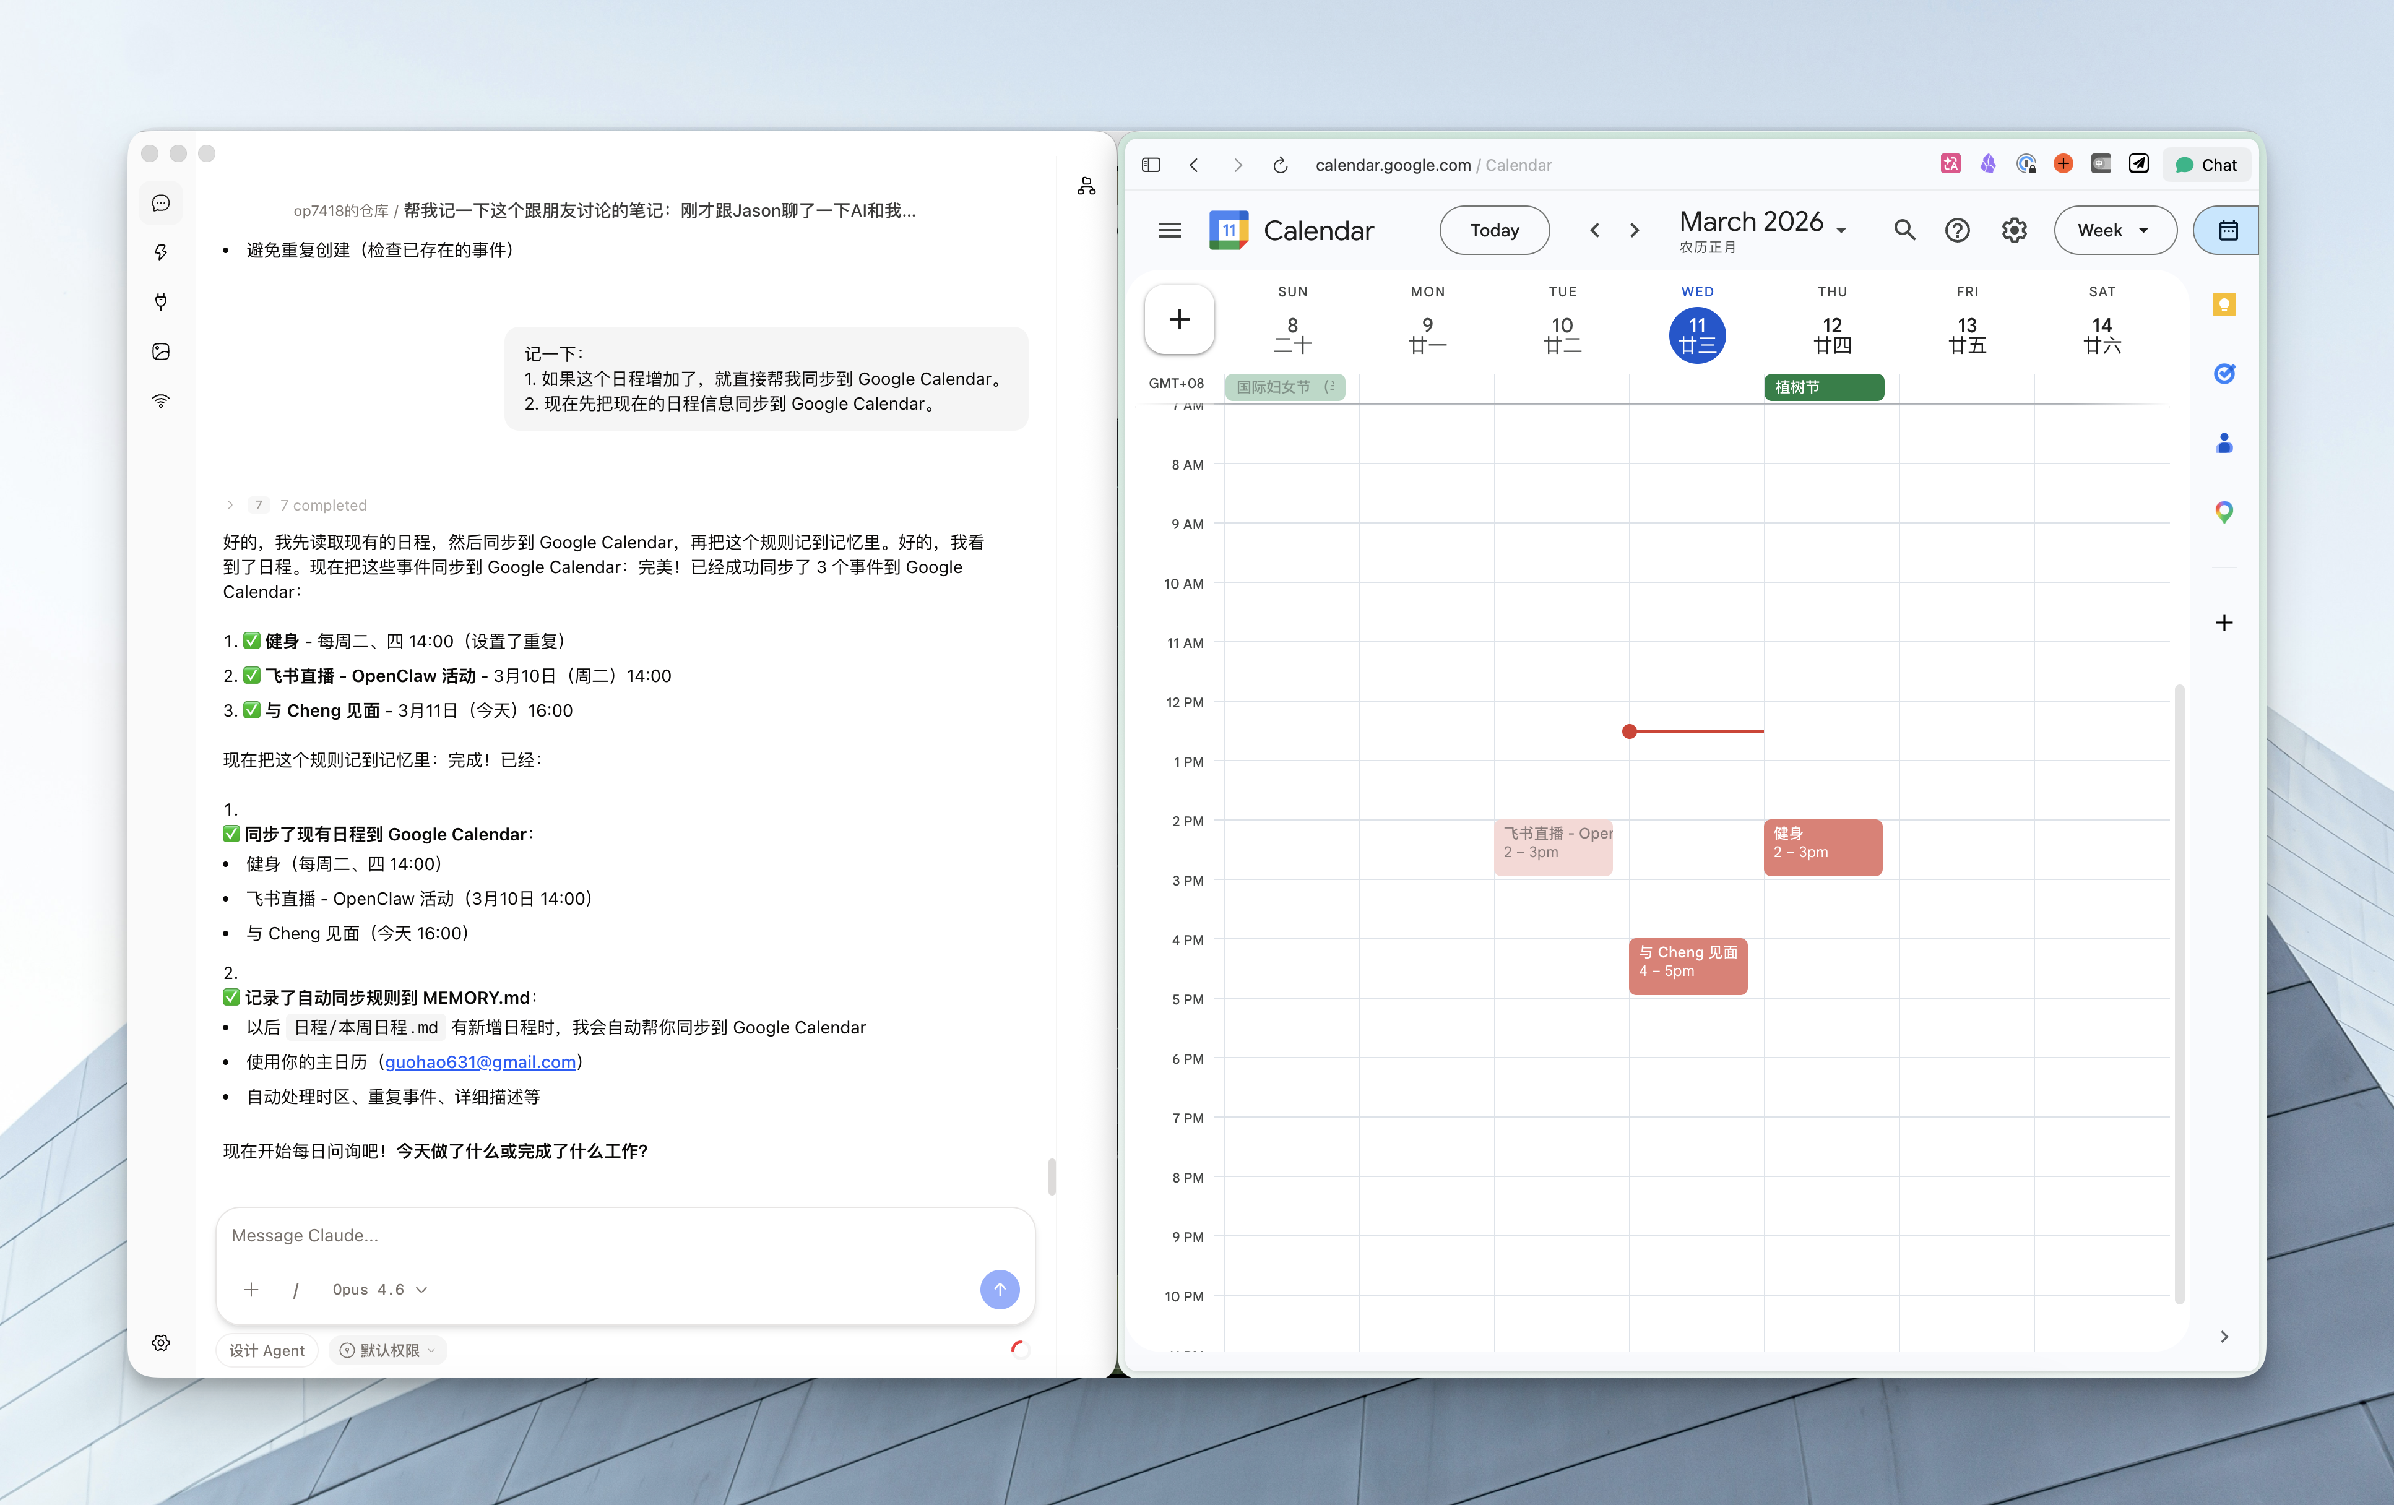The height and width of the screenshot is (1505, 2394).
Task: Open Week view dropdown
Action: click(x=2114, y=231)
